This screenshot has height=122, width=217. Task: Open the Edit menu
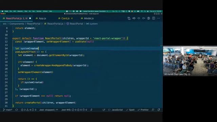[15, 11]
